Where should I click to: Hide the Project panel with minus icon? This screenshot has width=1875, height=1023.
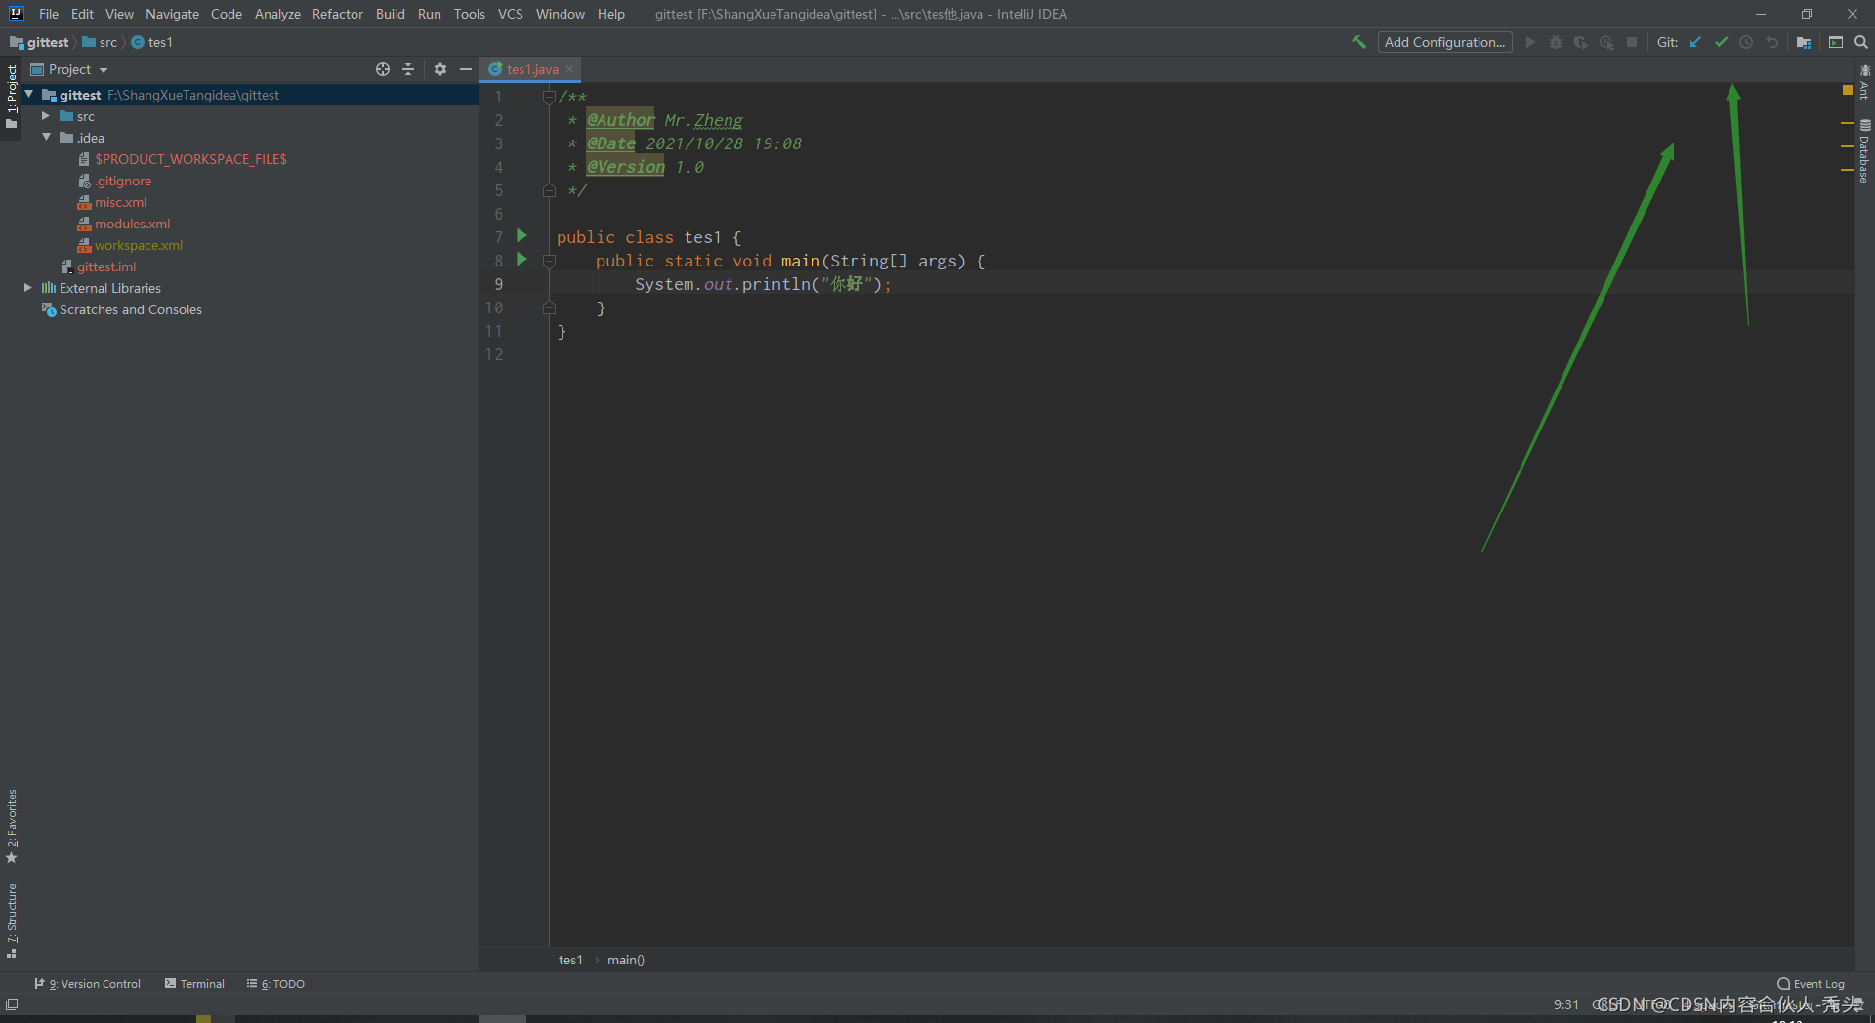[466, 69]
